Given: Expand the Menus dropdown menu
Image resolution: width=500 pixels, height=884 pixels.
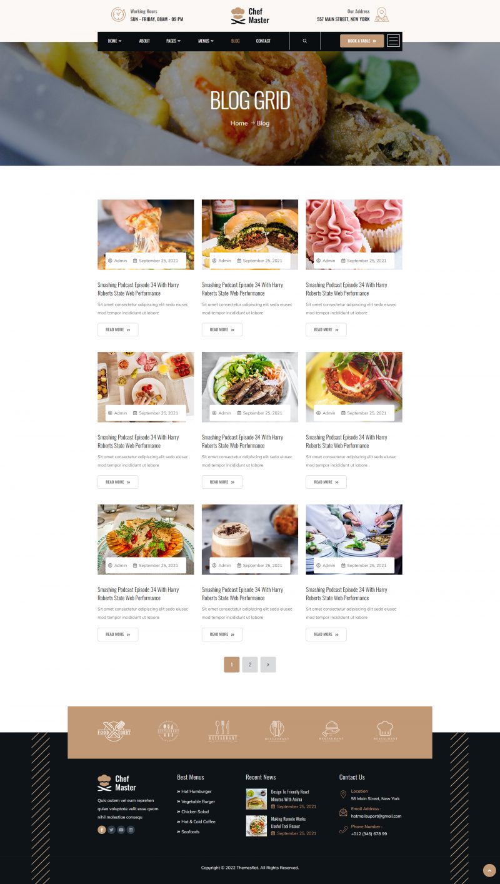Looking at the screenshot, I should point(206,41).
